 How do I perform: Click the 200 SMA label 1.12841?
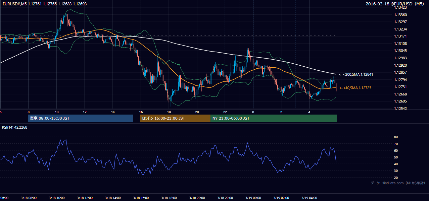click(356, 74)
